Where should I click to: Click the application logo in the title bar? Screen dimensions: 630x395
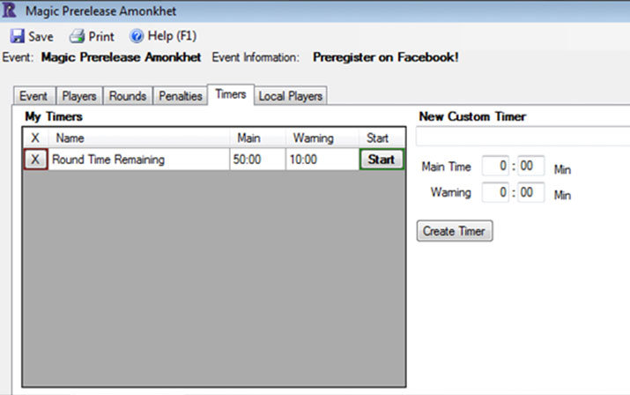[x=9, y=10]
